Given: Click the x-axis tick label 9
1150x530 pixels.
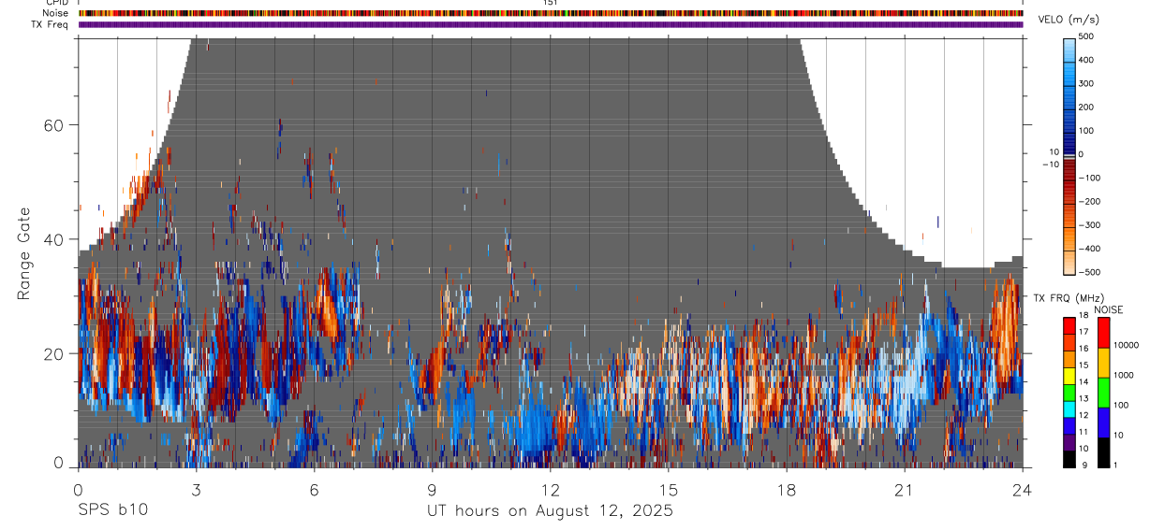Looking at the screenshot, I should (x=432, y=489).
